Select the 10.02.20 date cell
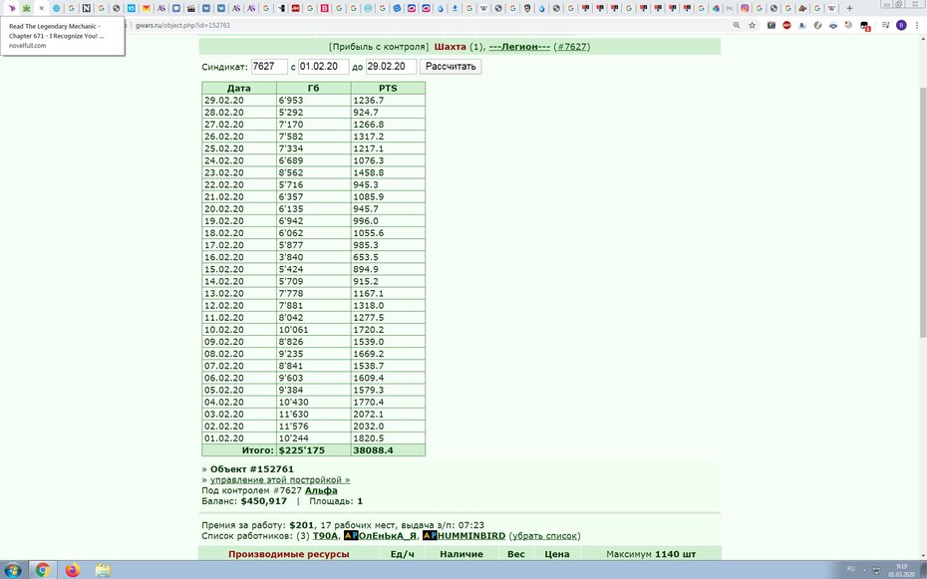 [239, 330]
